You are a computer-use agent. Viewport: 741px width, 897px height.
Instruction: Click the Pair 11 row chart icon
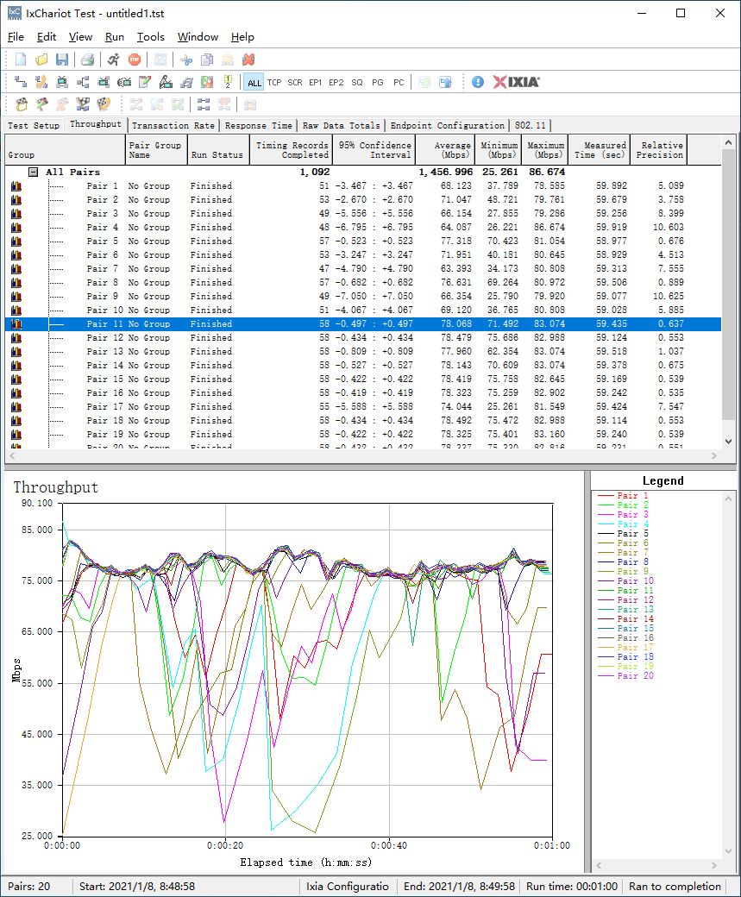pos(16,323)
